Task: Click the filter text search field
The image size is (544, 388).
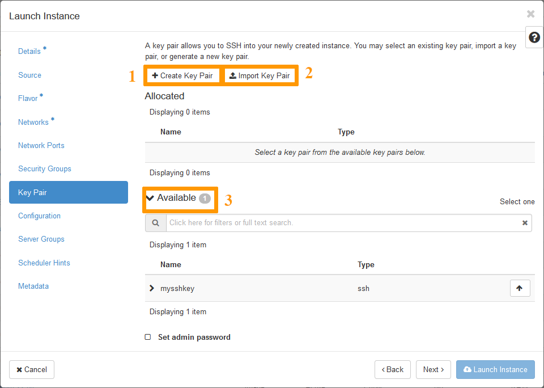Action: (340, 223)
